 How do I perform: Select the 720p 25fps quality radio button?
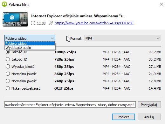pos(8,59)
